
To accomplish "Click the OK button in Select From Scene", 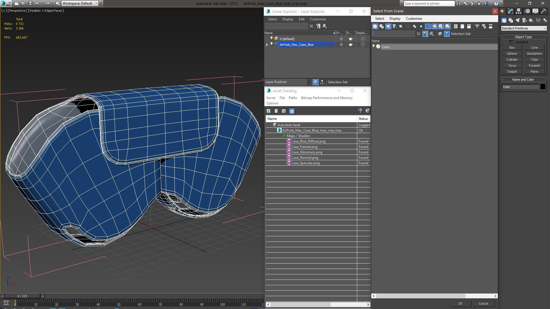I will [460, 304].
